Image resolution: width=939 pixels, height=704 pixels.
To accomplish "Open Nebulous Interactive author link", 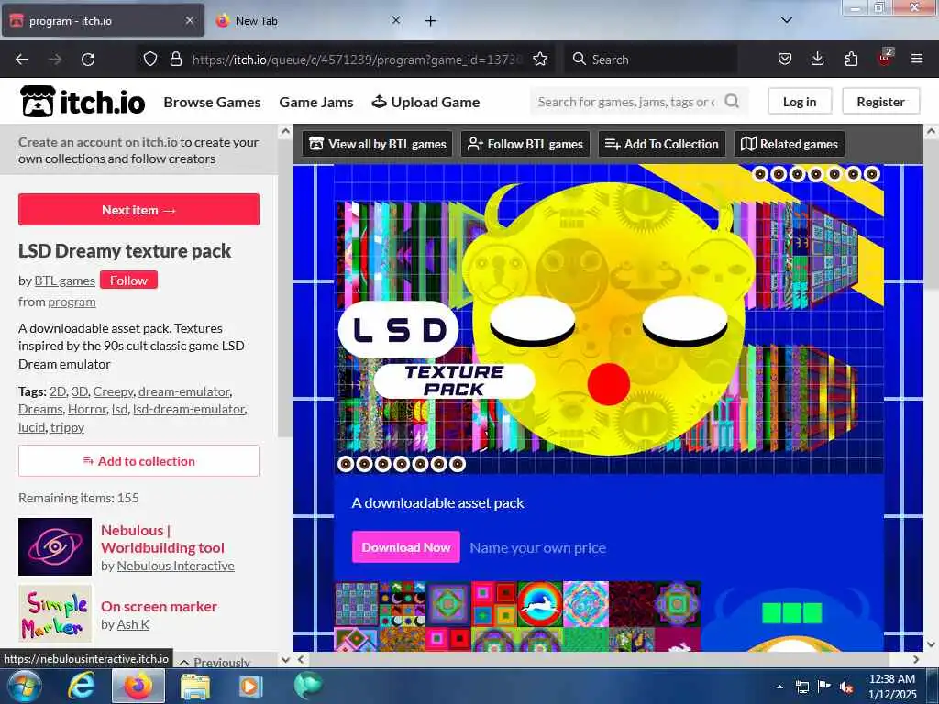I will 175,566.
